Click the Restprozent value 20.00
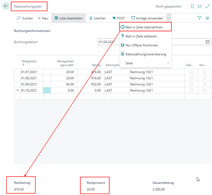The image size is (212, 195). [91, 189]
